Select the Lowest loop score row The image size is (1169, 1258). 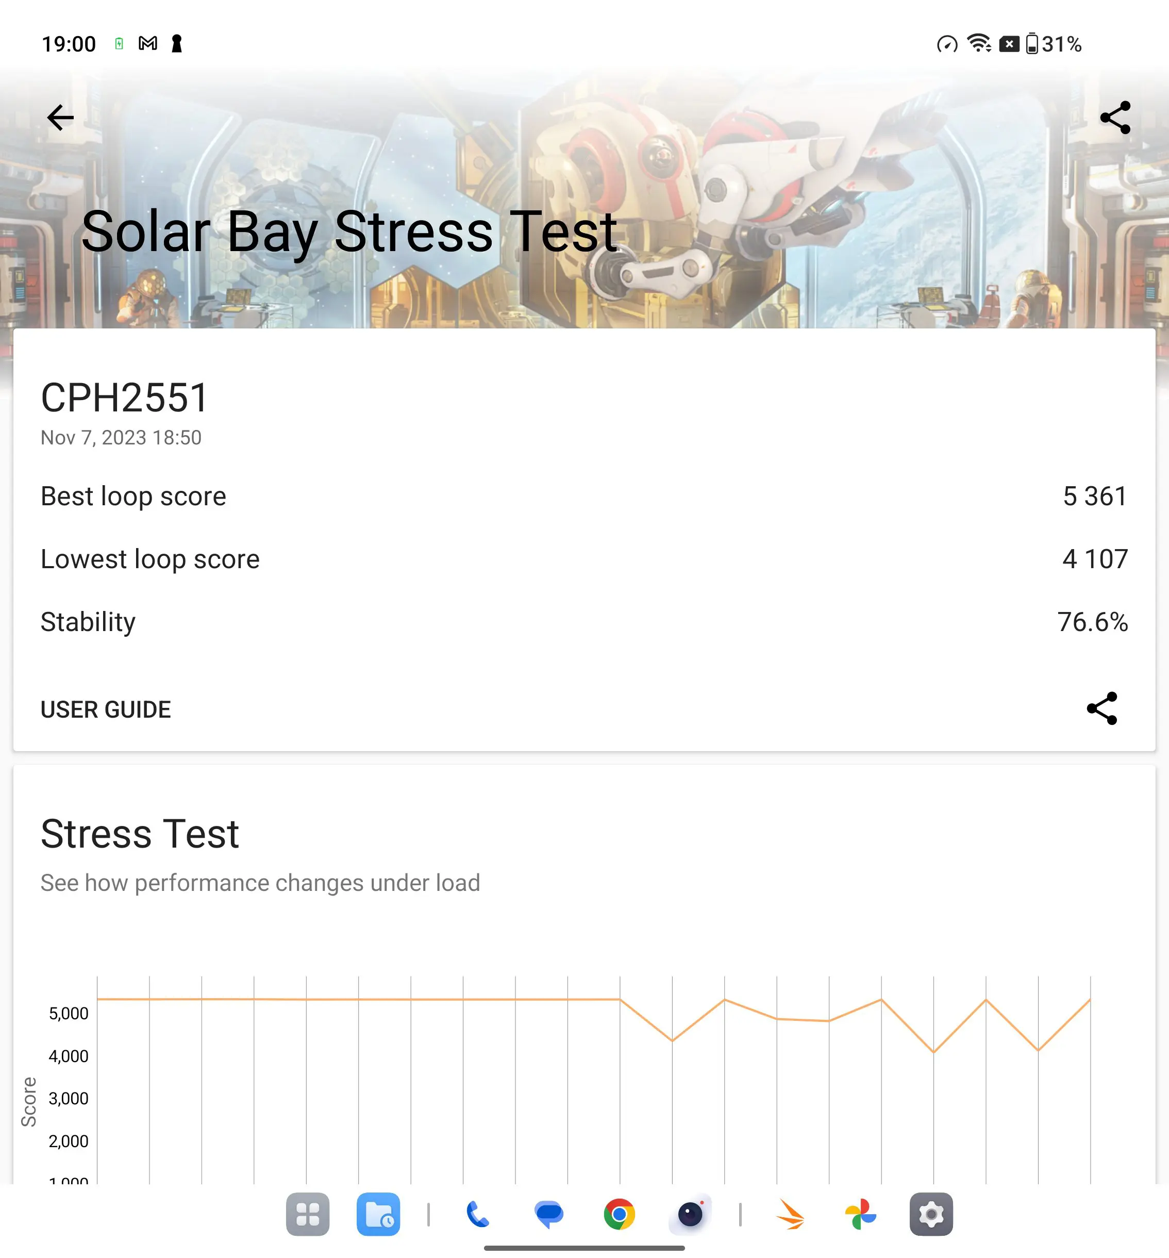(584, 559)
